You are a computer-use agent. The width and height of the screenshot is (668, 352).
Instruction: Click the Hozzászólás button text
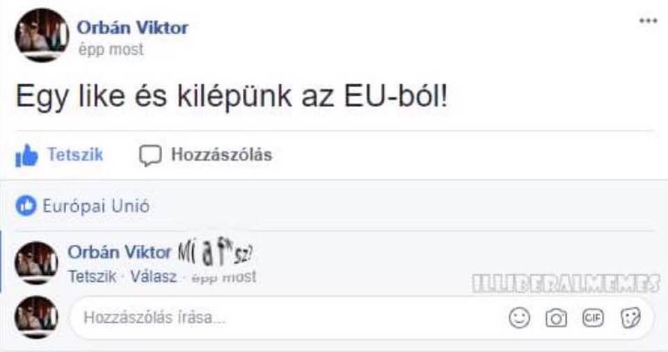point(221,154)
